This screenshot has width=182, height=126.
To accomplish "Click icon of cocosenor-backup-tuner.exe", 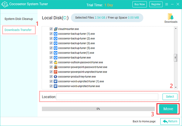I will (56, 57).
